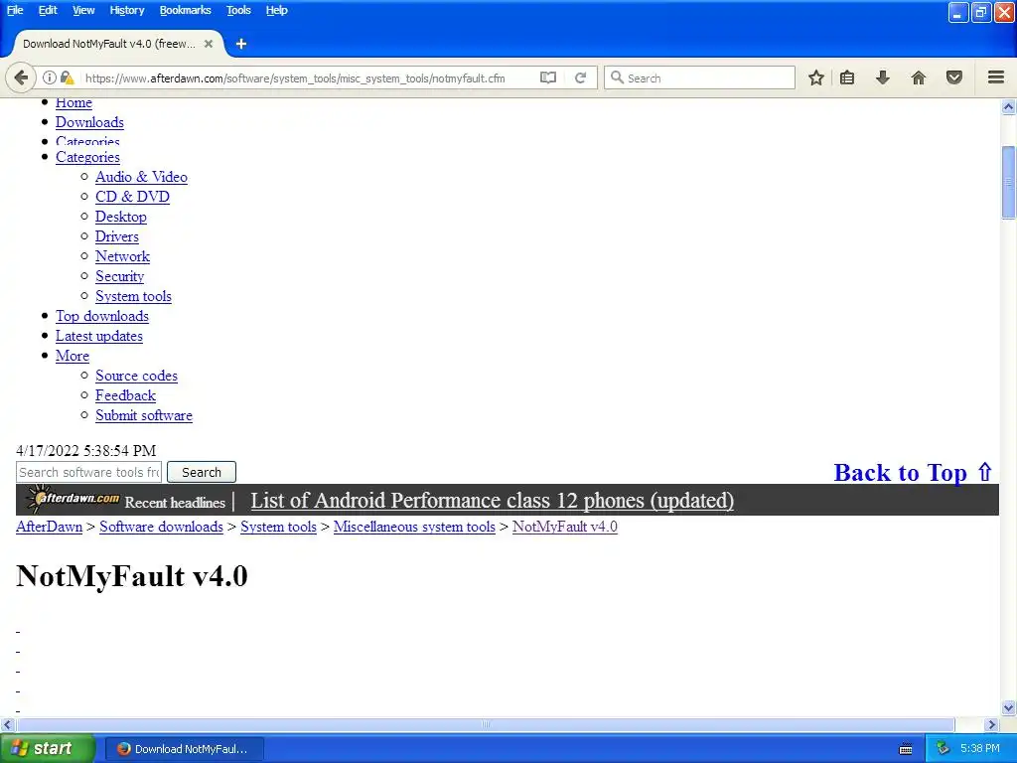Screen dimensions: 1017x763
Task: Click the horizontal scrollbar left arrow
Action: (x=7, y=724)
